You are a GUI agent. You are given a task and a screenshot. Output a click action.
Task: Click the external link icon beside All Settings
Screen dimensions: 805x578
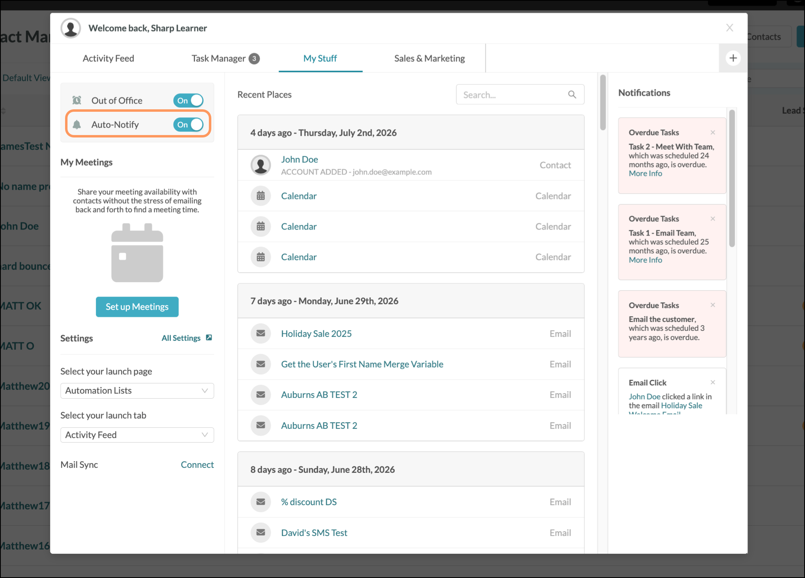(209, 338)
